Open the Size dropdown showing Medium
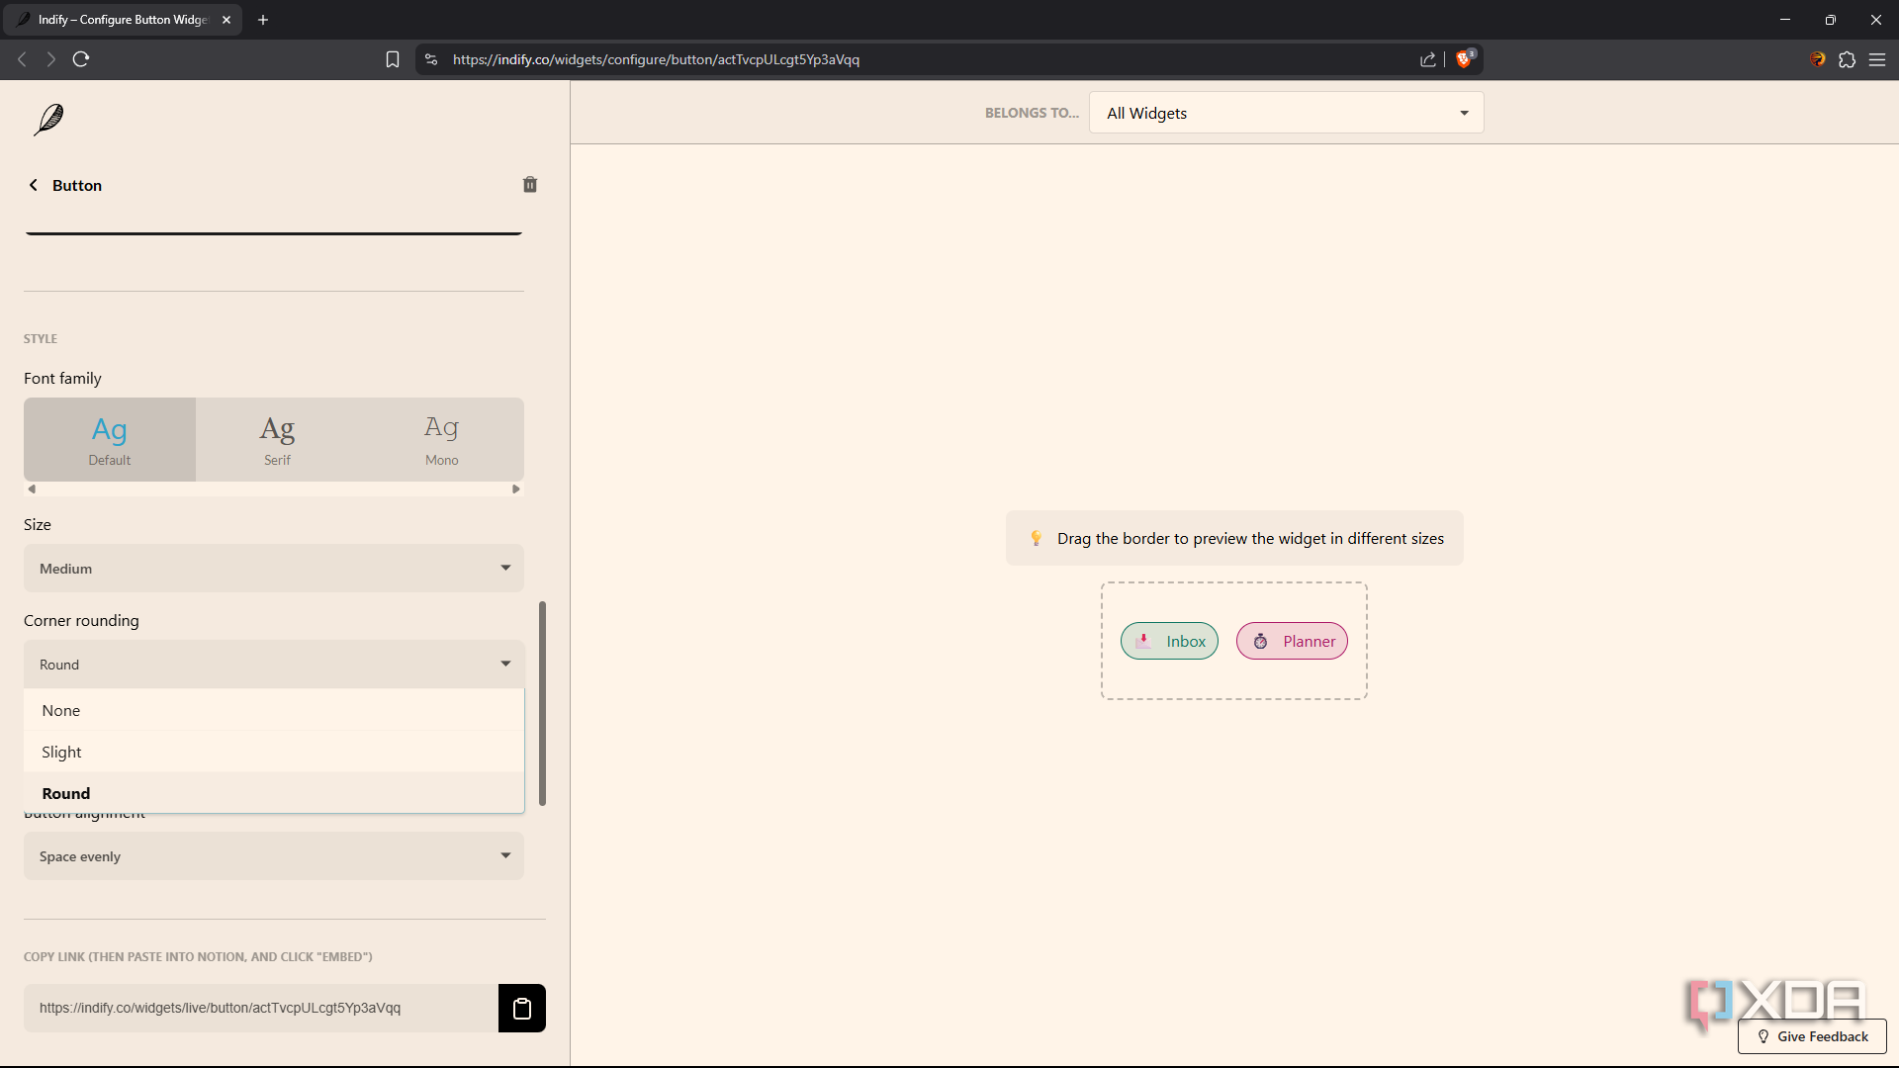The height and width of the screenshot is (1068, 1899). pyautogui.click(x=274, y=569)
